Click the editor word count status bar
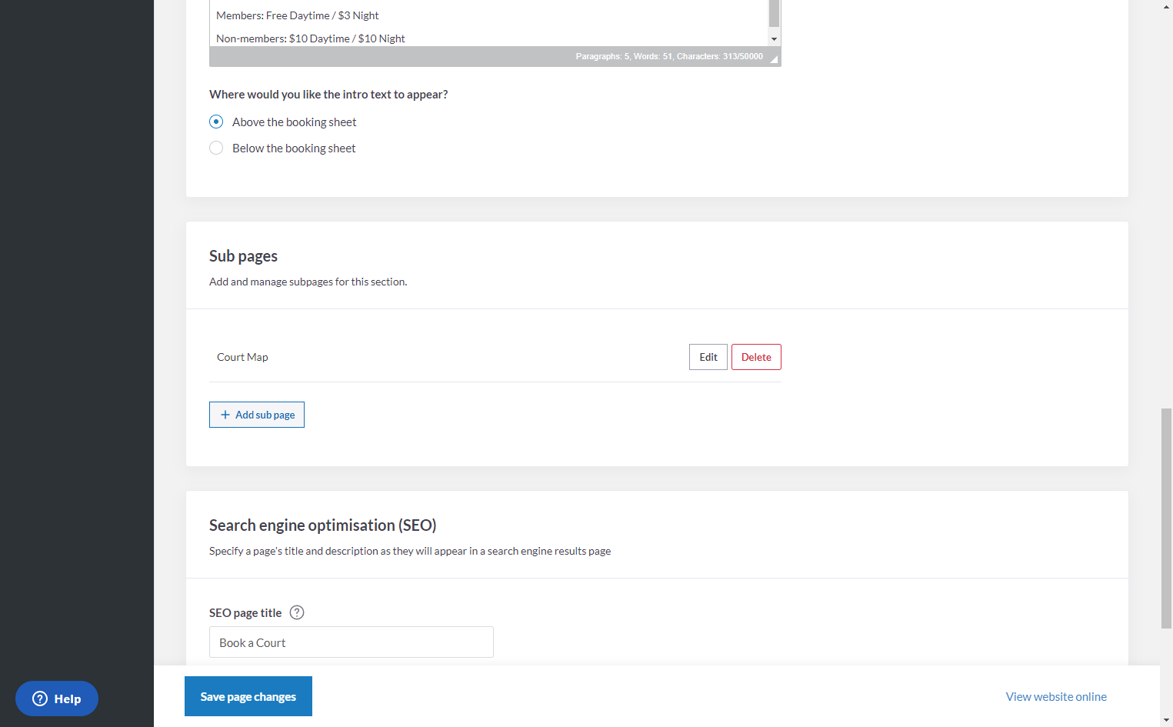The image size is (1173, 727). click(x=669, y=56)
